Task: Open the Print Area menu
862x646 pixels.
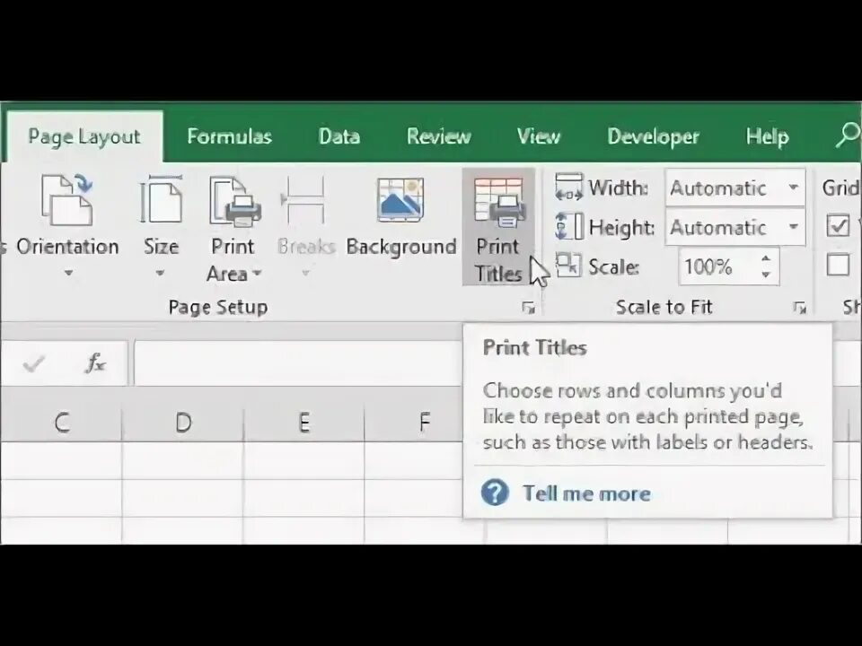Action: [233, 226]
